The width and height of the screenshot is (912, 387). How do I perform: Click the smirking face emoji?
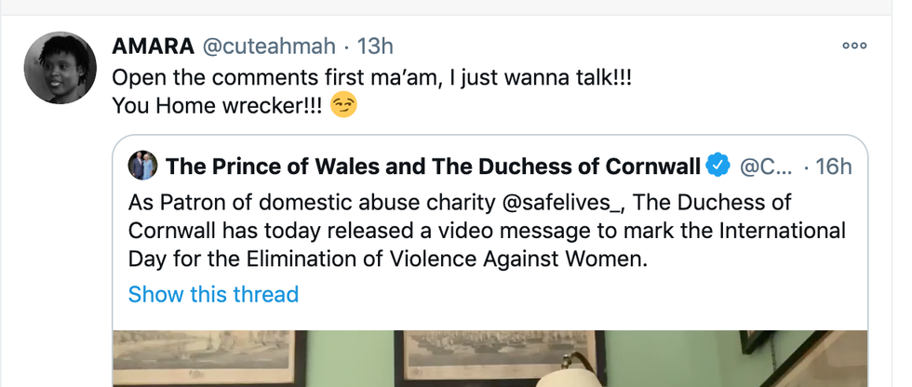point(344,107)
